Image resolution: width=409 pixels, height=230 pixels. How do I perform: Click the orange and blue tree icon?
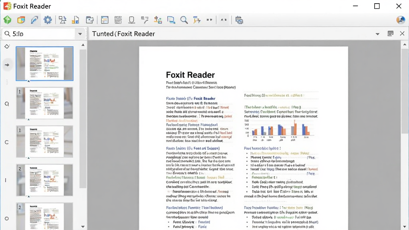197,20
